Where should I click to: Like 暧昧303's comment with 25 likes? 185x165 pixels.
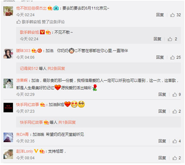175,57
